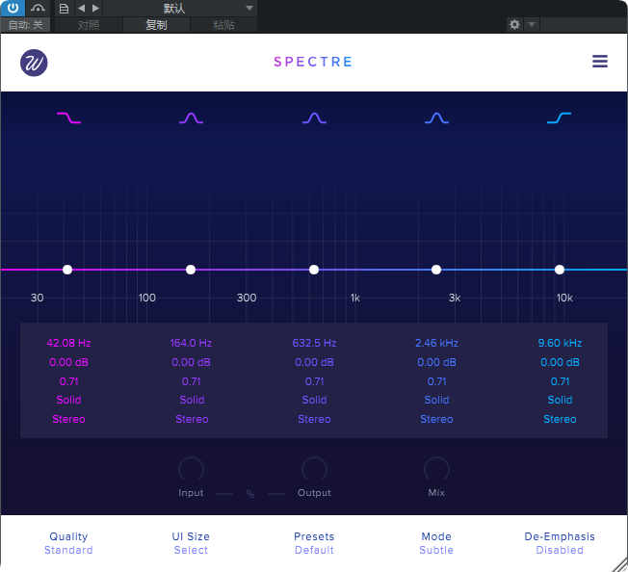
Task: Click the 0.00 dB gain under 632.5 Hz
Action: point(314,362)
